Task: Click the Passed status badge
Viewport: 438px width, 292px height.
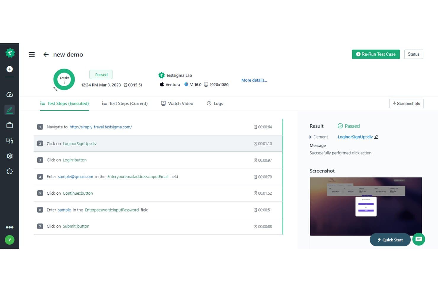Action: pyautogui.click(x=101, y=75)
